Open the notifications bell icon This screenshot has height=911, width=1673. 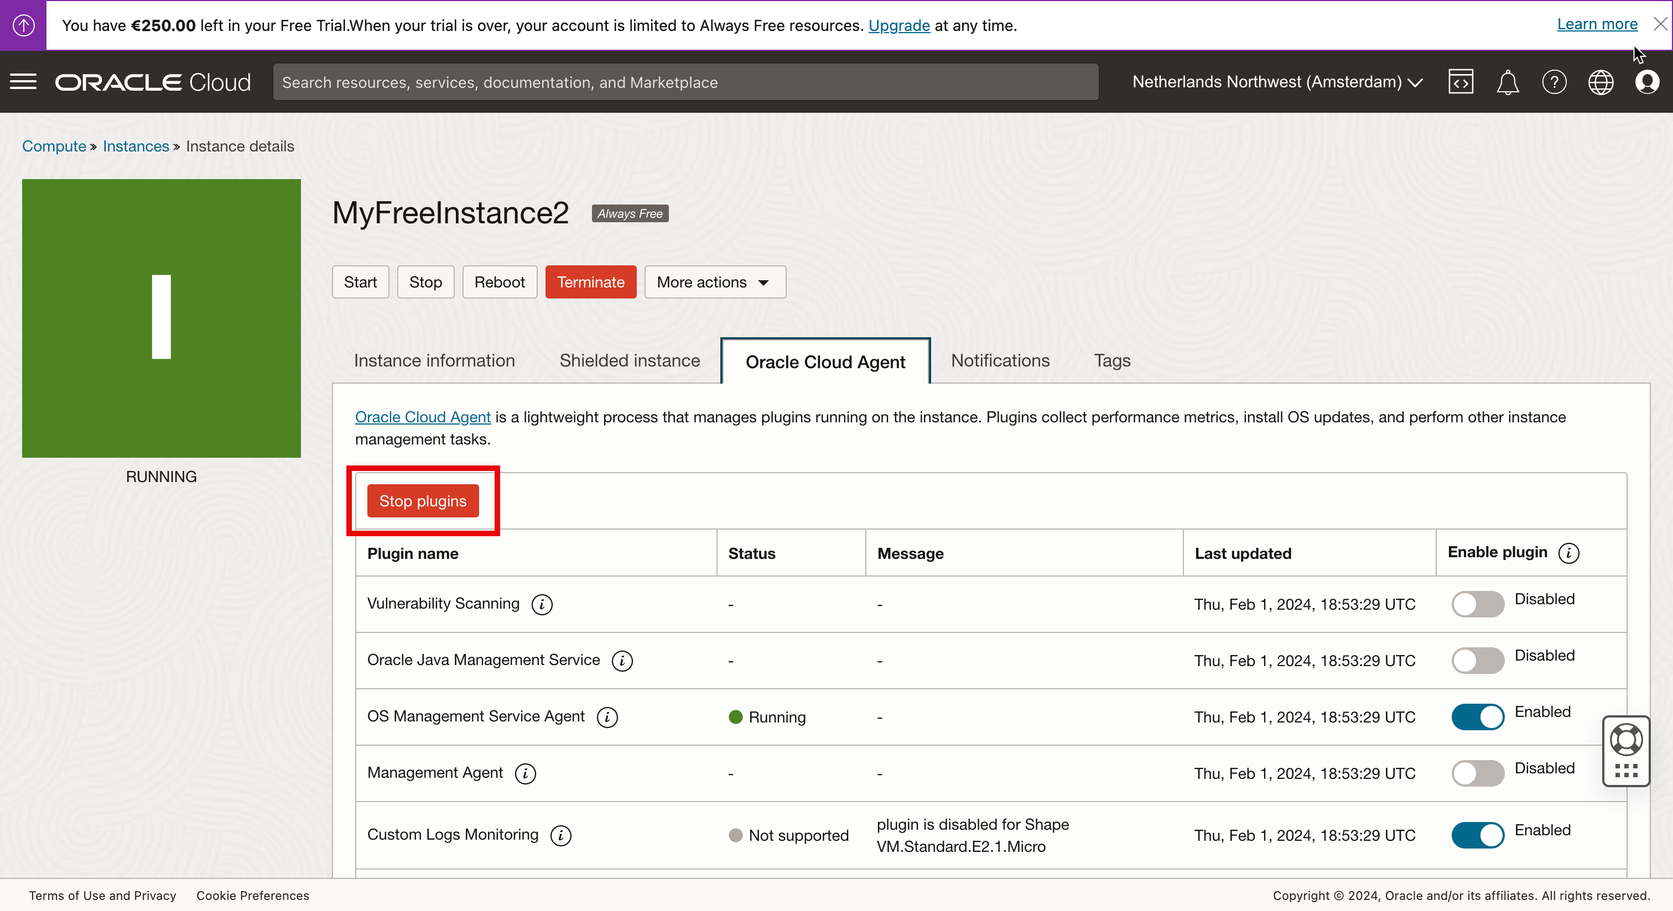(1508, 82)
